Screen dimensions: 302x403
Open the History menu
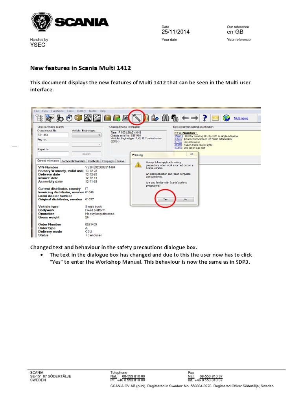[81, 111]
